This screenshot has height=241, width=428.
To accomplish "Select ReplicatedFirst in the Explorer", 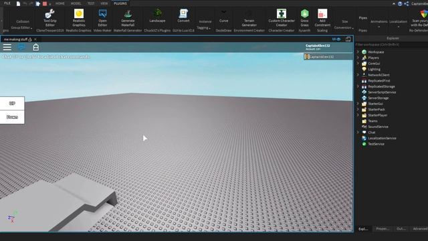I will coord(379,80).
